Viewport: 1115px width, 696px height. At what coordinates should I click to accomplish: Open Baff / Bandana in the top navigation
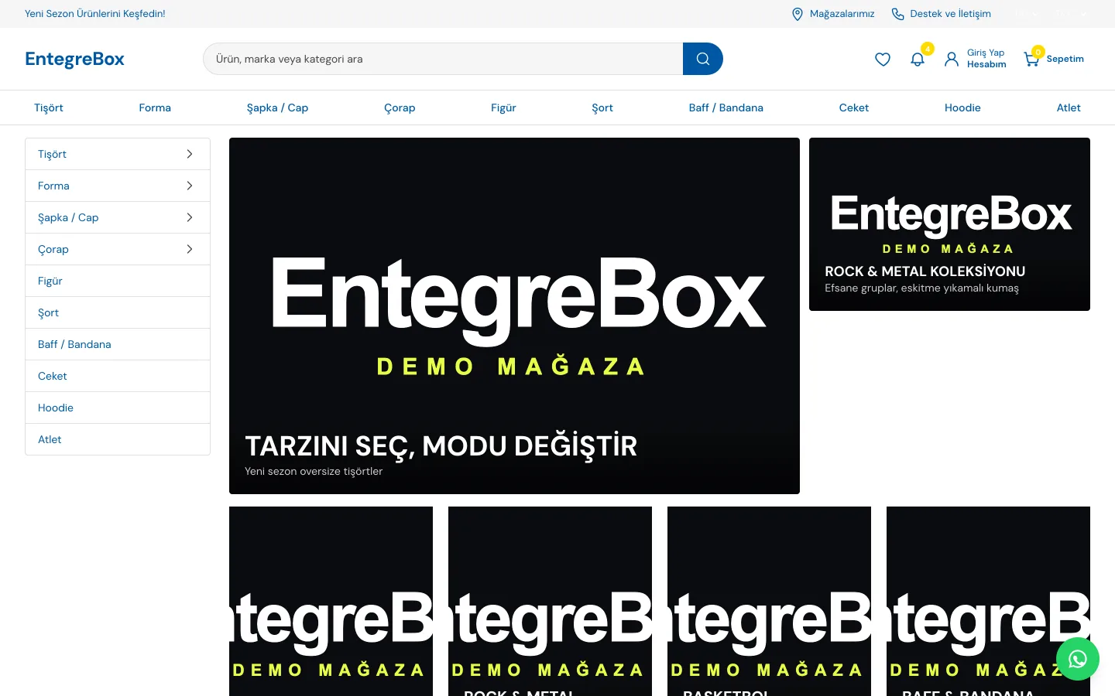(x=726, y=107)
